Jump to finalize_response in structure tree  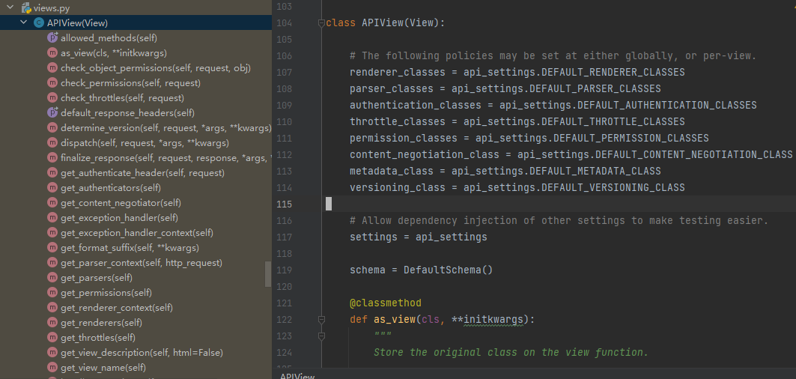(166, 158)
